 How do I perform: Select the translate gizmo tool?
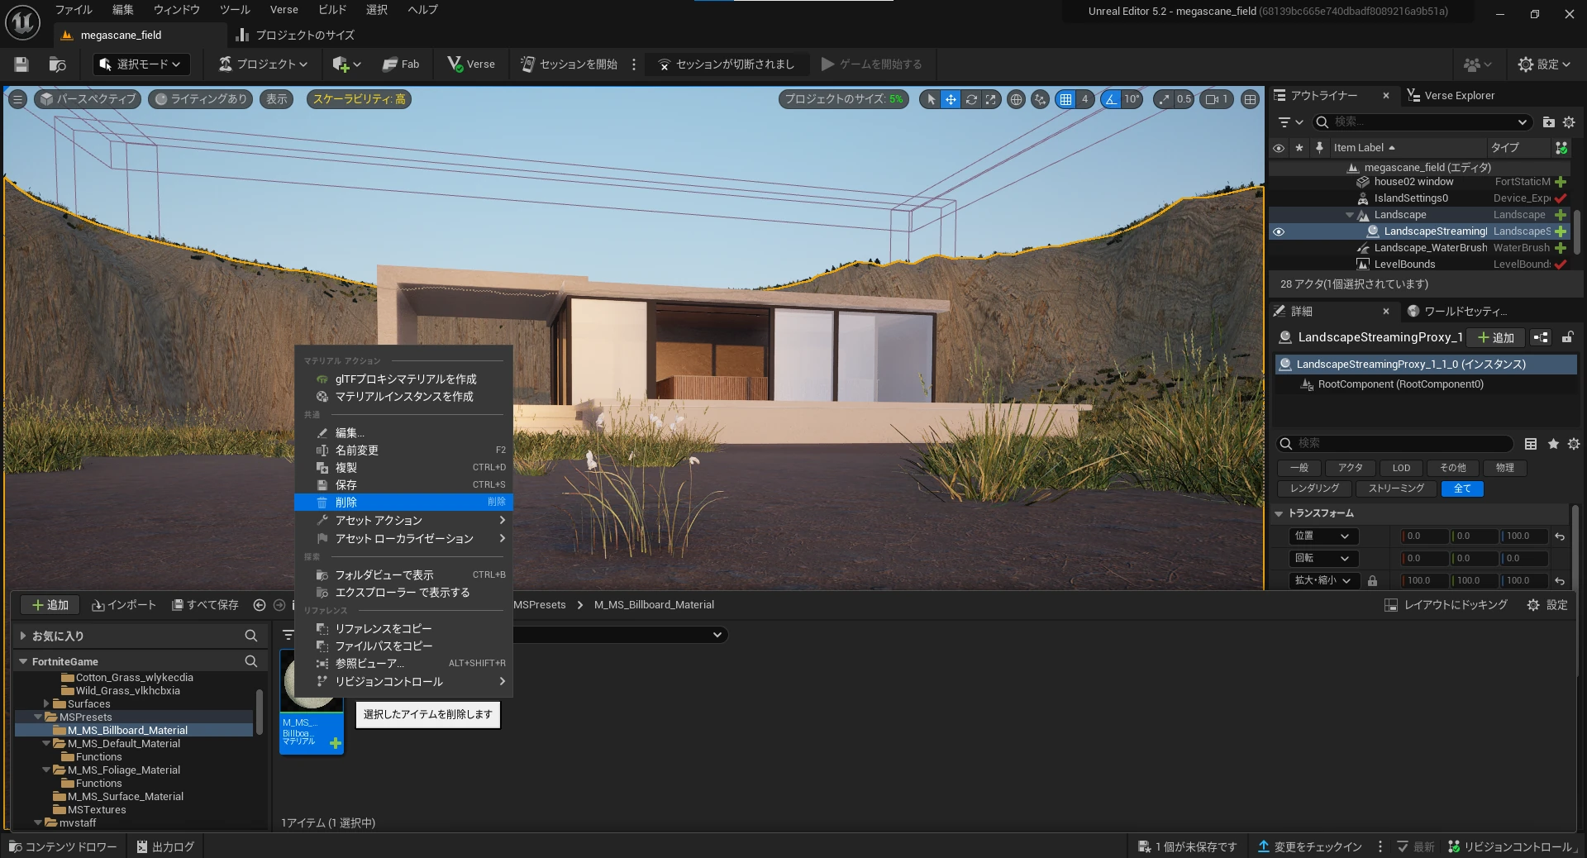click(x=951, y=99)
